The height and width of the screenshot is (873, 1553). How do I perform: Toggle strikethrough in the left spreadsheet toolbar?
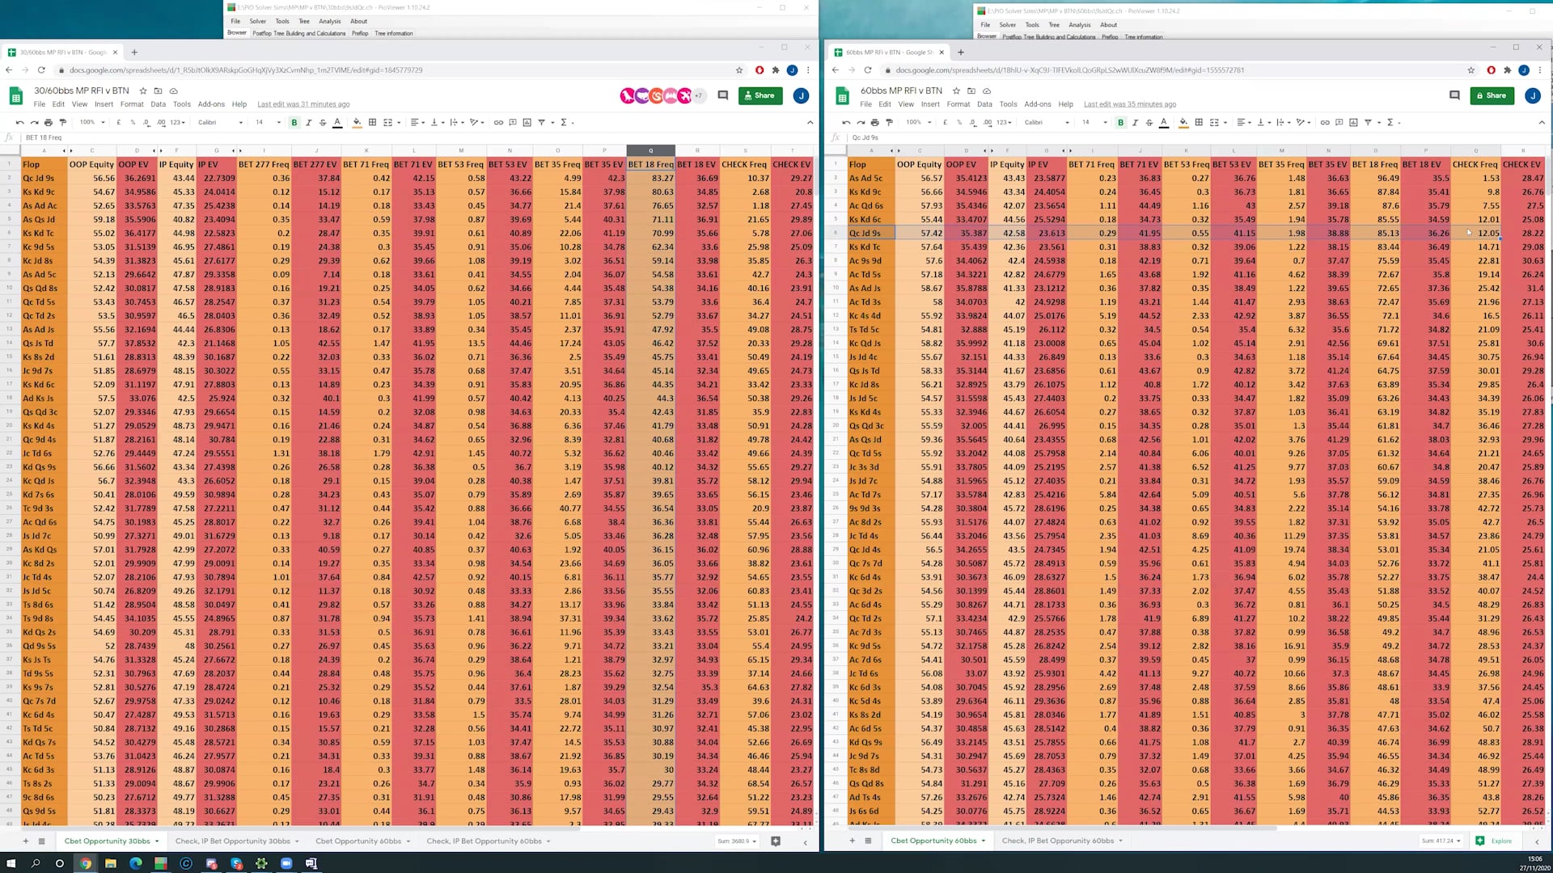pyautogui.click(x=323, y=123)
